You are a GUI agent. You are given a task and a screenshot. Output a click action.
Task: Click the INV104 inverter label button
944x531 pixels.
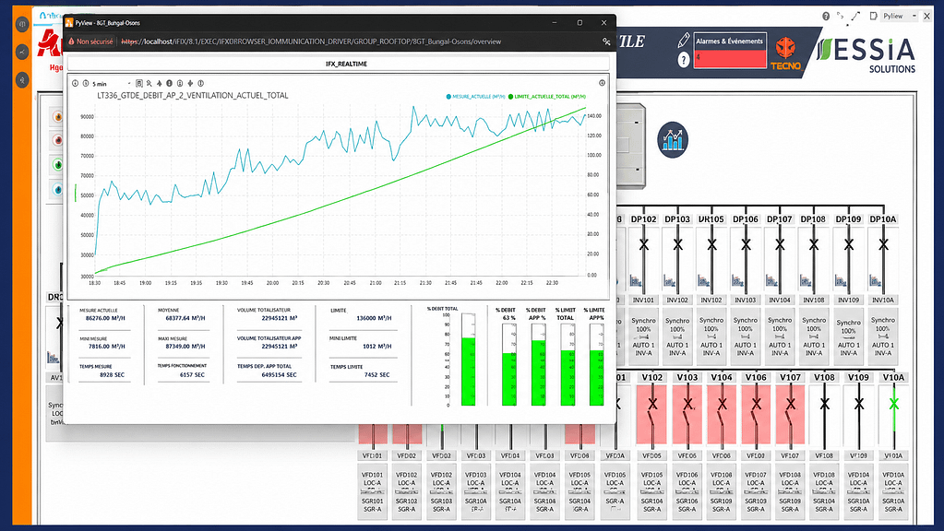point(780,300)
